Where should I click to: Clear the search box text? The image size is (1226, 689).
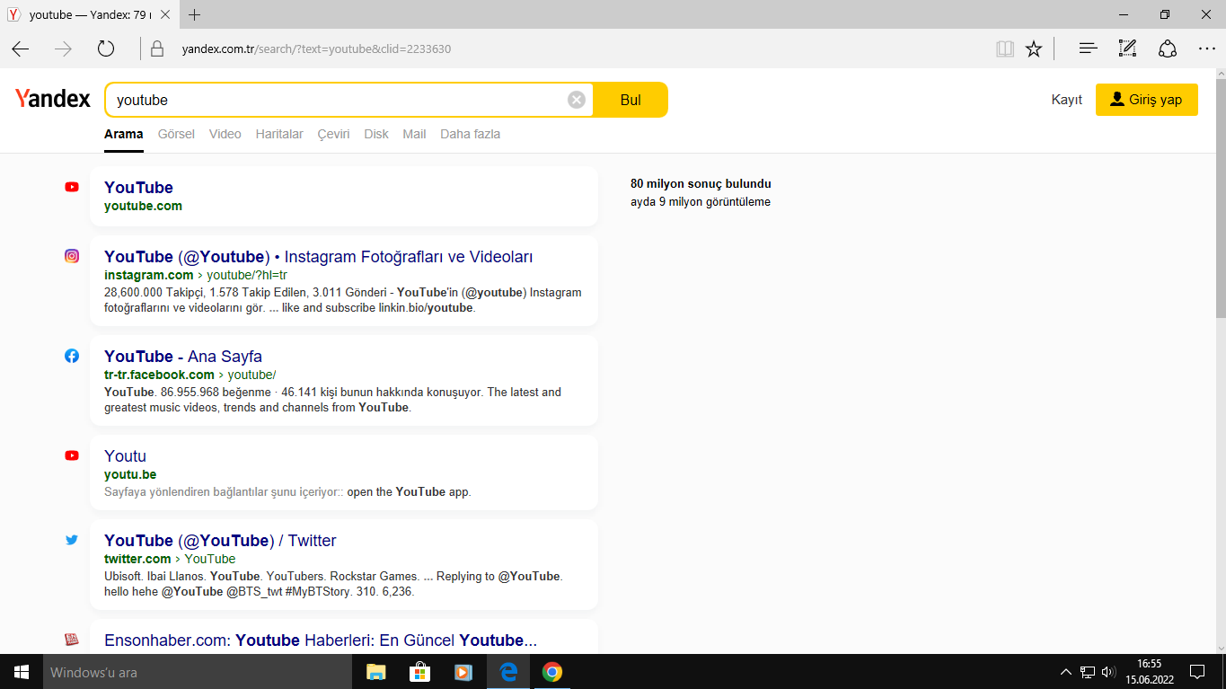click(577, 100)
